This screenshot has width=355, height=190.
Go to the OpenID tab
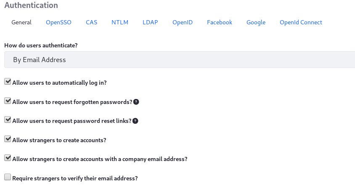183,22
